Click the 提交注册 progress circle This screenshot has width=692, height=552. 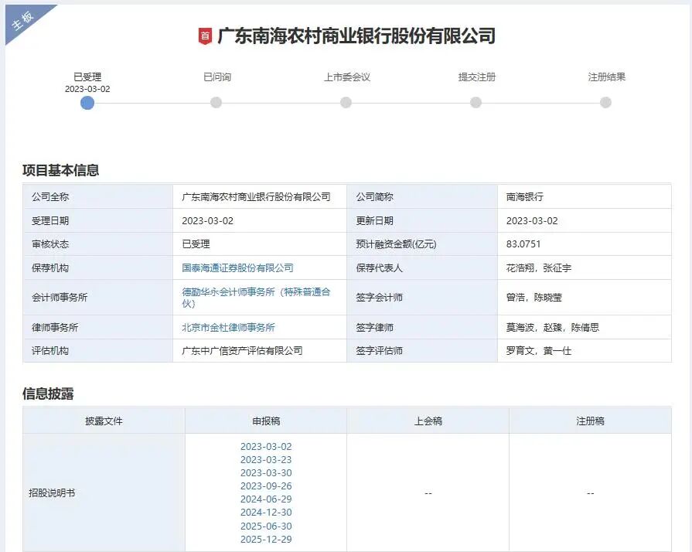476,102
